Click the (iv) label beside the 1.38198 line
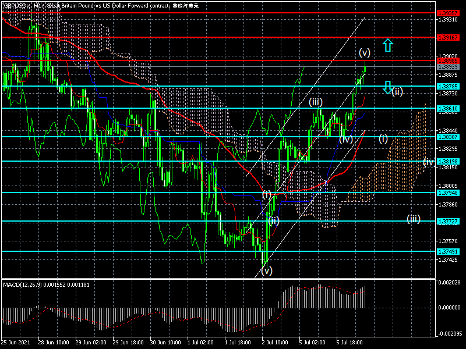Screen dimensions: 466x349 (428, 162)
